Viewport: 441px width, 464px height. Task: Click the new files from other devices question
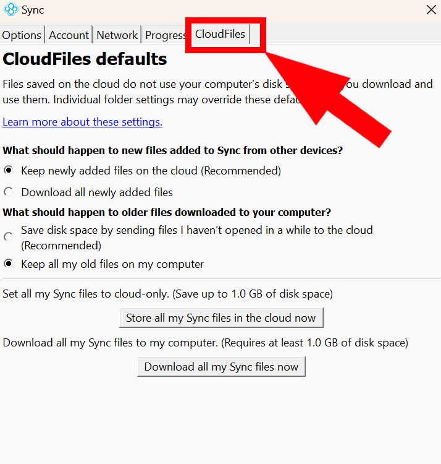[172, 150]
